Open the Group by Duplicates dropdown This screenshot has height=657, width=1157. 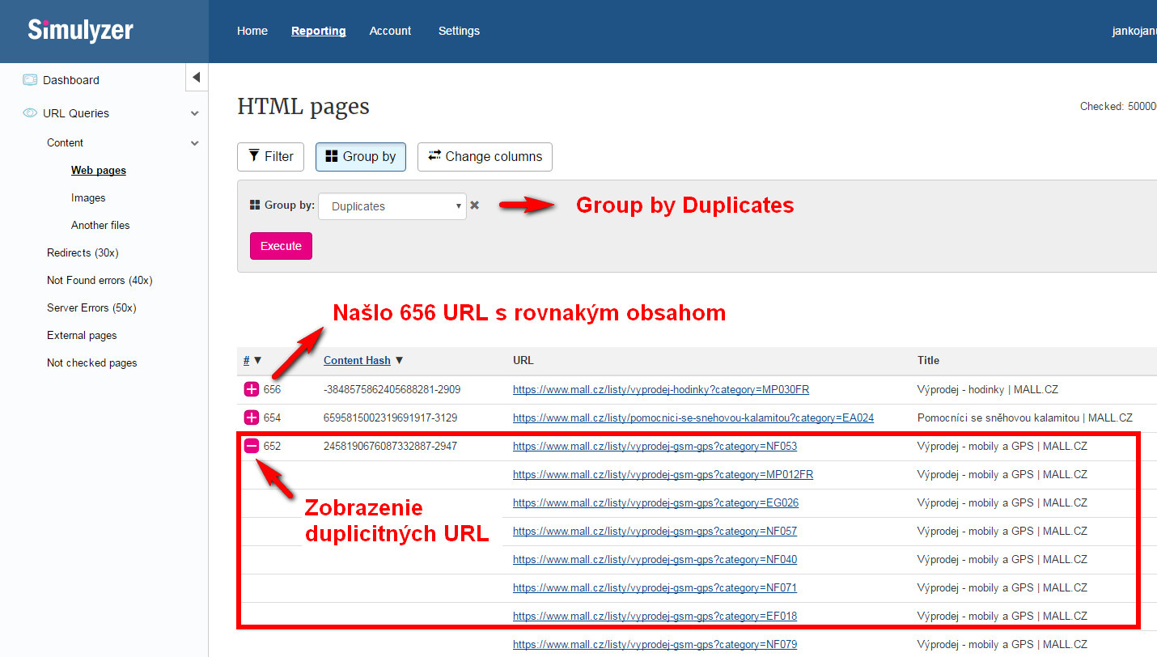click(x=392, y=206)
